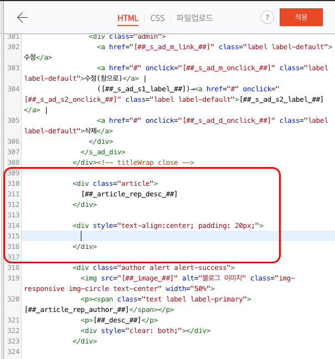Open help via question mark icon
The height and width of the screenshot is (359, 335).
267,17
